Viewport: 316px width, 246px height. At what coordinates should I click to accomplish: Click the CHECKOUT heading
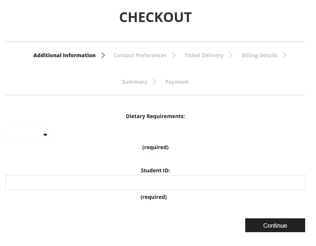tap(155, 17)
